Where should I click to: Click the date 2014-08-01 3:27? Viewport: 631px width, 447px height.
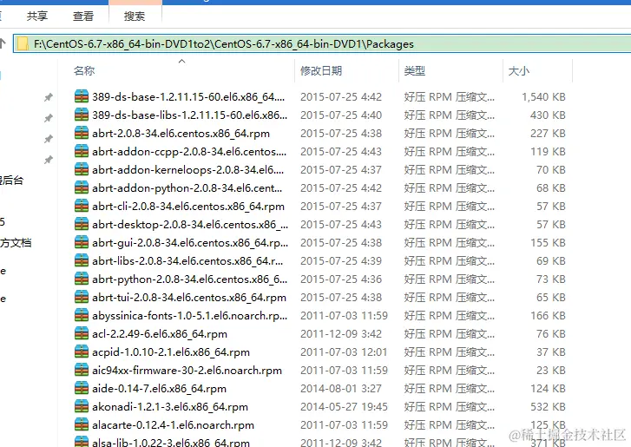tap(340, 388)
